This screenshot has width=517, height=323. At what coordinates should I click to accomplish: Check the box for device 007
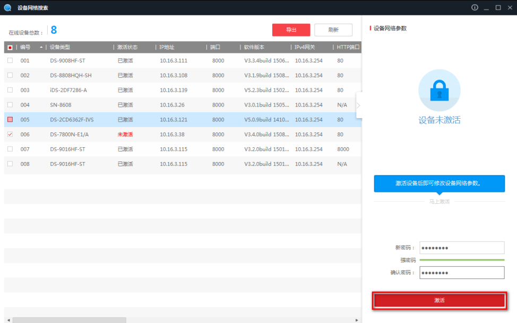(x=10, y=149)
